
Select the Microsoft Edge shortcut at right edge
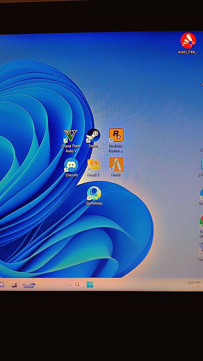pyautogui.click(x=201, y=193)
